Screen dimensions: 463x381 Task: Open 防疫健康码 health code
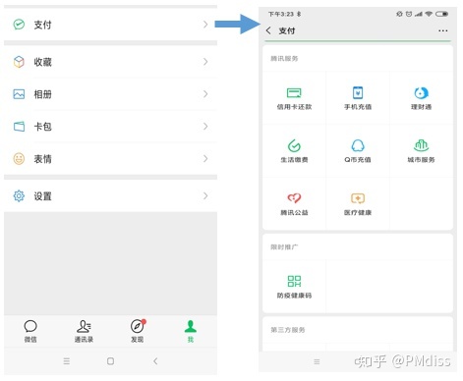coord(294,287)
